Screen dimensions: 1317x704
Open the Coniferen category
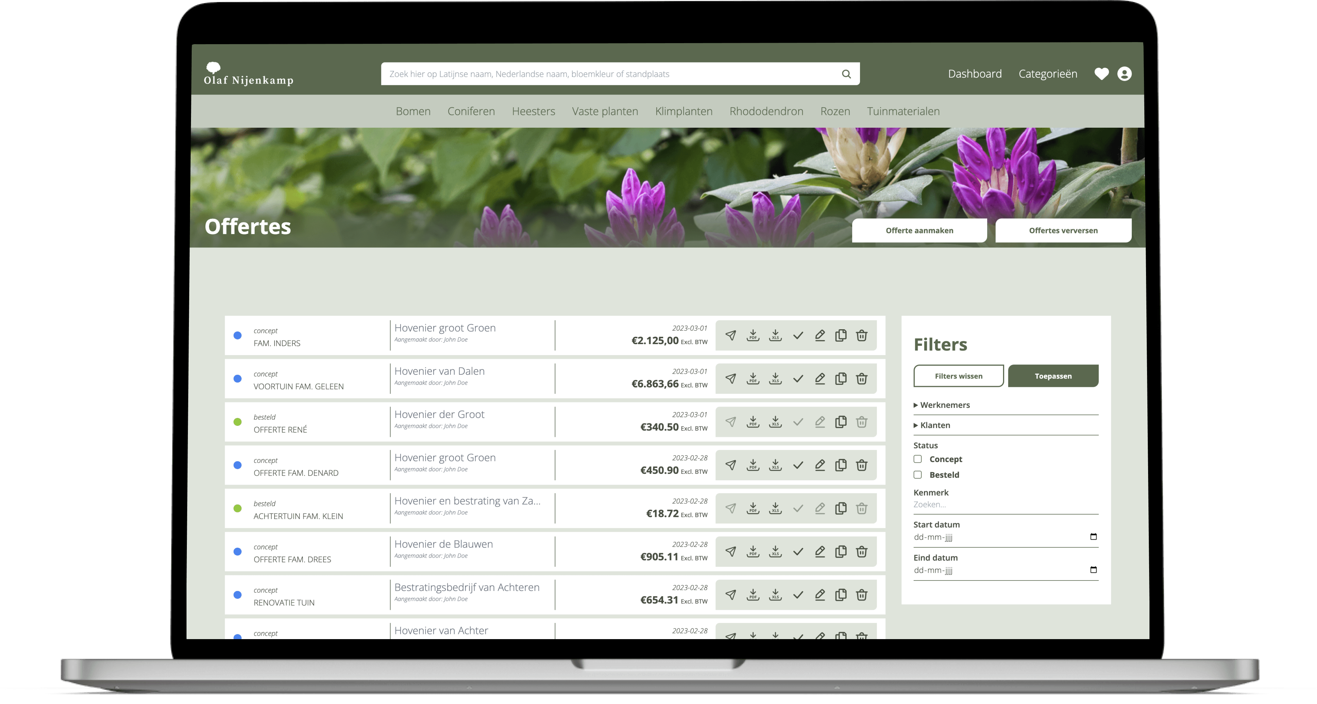[x=471, y=111]
